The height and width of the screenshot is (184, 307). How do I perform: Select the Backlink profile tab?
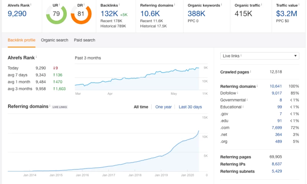[21, 40]
